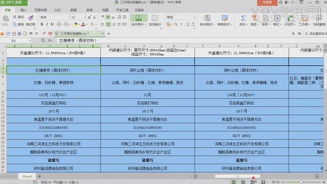The width and height of the screenshot is (327, 184).
Task: Click the Filter (筛选) funnel icon
Action: tap(254, 18)
